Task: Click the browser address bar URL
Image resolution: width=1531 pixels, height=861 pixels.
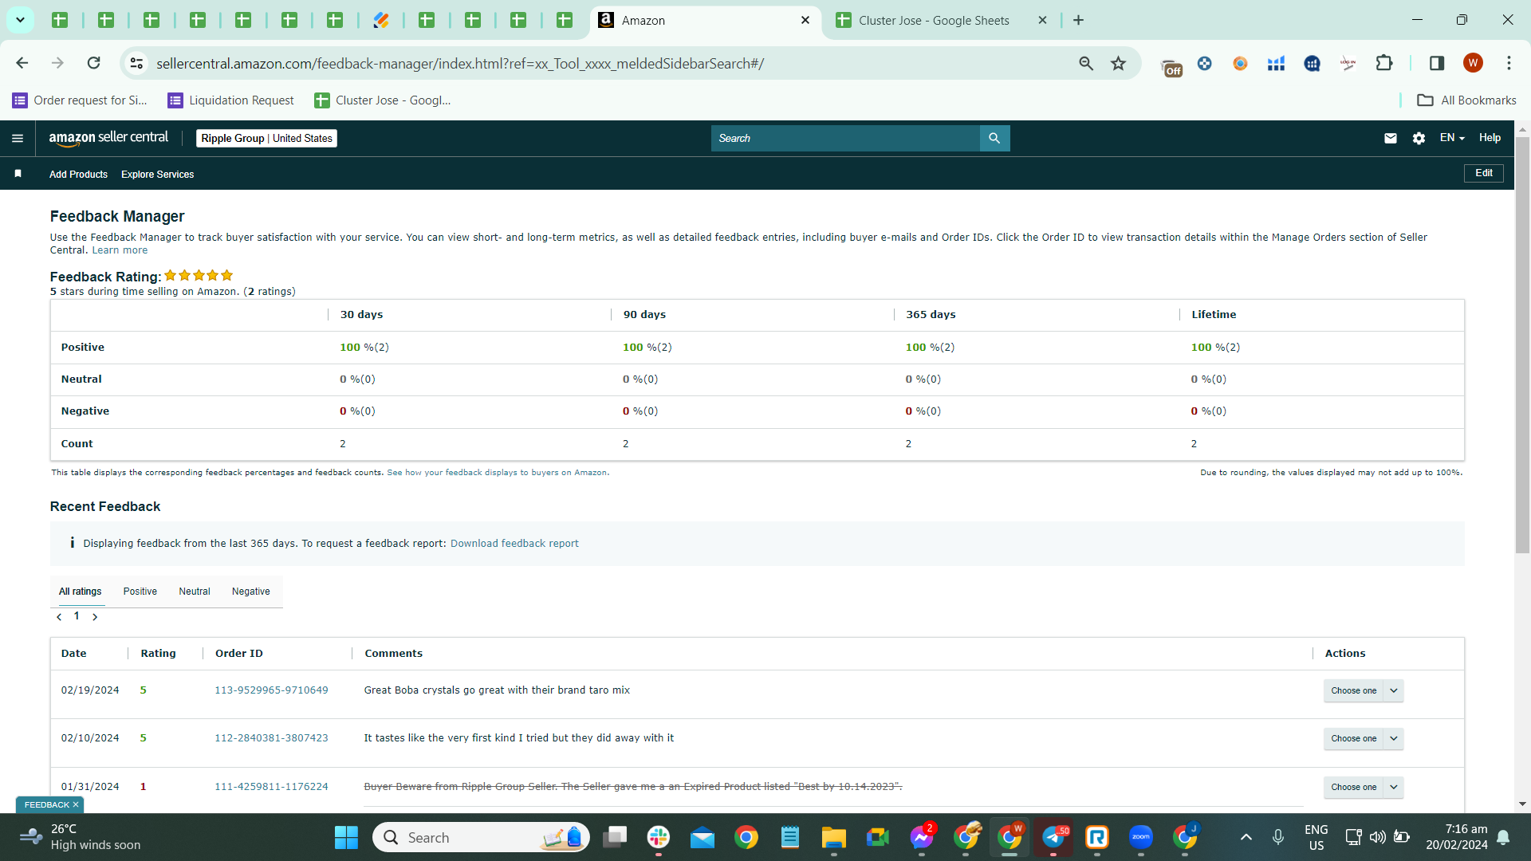Action: click(460, 63)
